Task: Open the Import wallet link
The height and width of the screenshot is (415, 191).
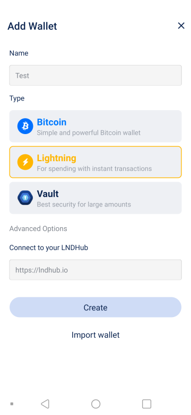Action: click(95, 335)
